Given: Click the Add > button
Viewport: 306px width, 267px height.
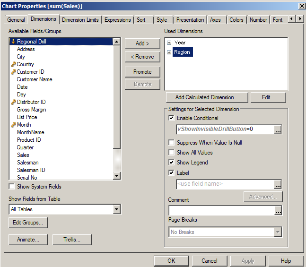Looking at the screenshot, I should [142, 43].
